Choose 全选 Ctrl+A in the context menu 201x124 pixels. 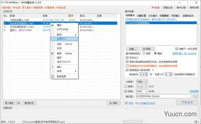(x=64, y=44)
